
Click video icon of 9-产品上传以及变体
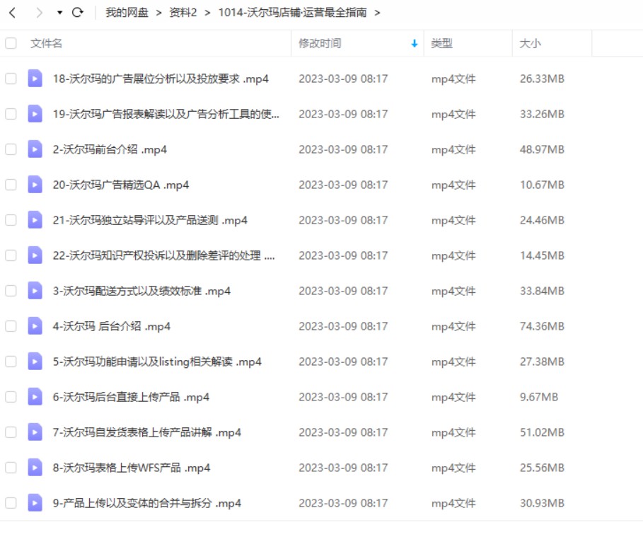click(x=35, y=503)
